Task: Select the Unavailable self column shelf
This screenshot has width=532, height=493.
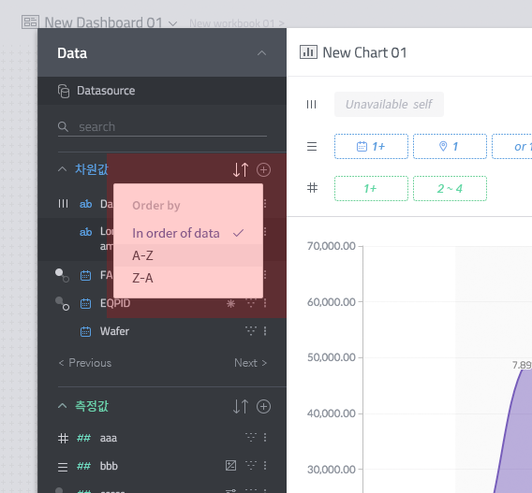Action: (389, 104)
